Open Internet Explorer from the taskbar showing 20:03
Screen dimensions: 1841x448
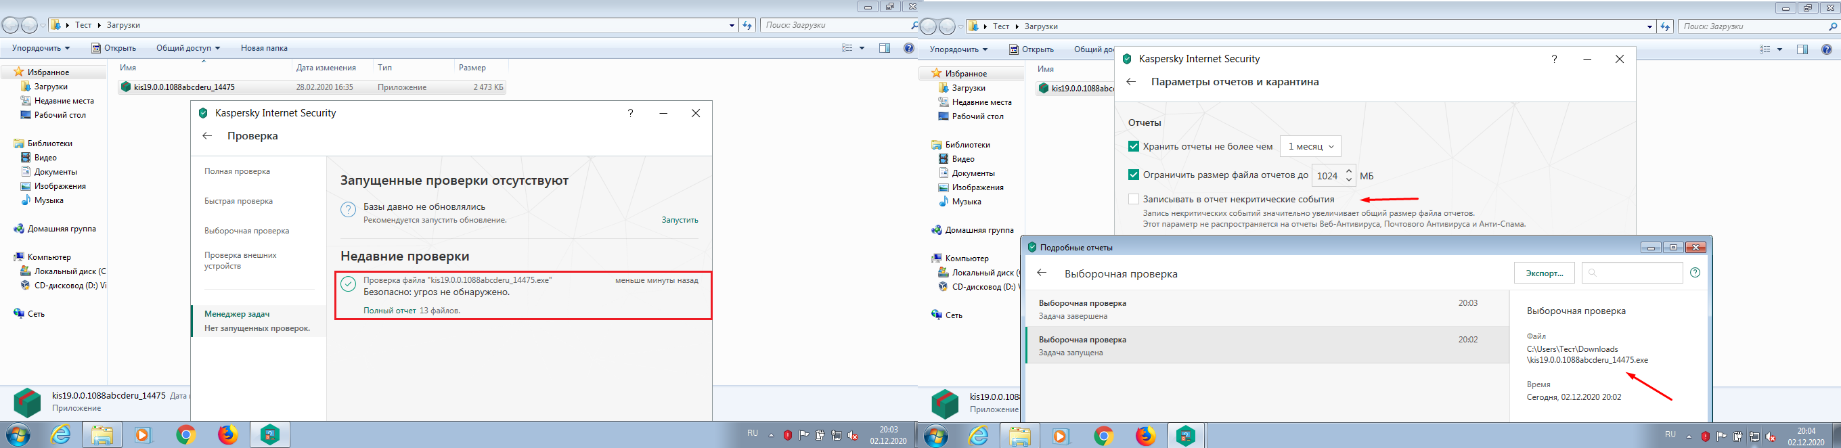(61, 434)
